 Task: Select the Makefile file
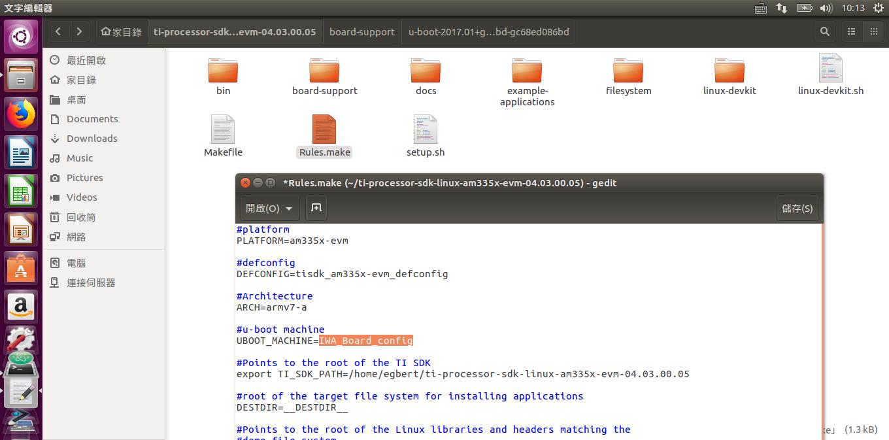click(x=223, y=136)
